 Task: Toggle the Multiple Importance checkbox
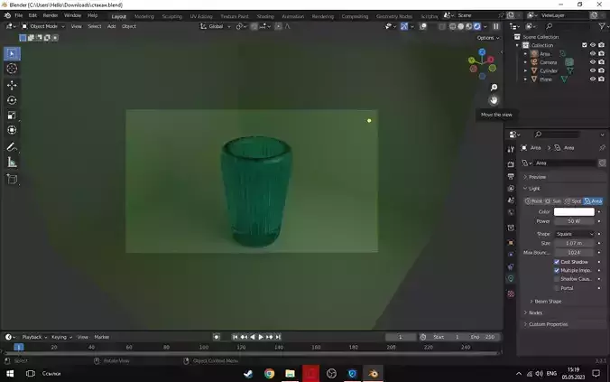(557, 270)
